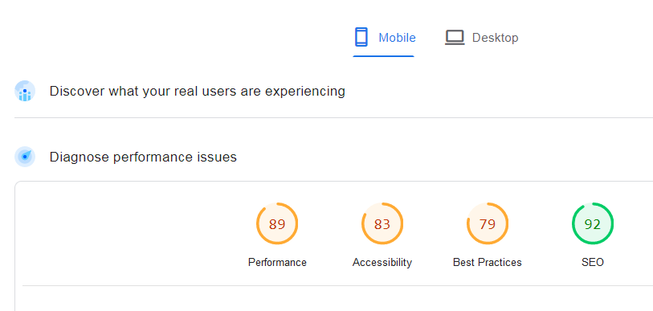Click the number 92 in SEO gauge
This screenshot has width=653, height=311.
point(592,224)
